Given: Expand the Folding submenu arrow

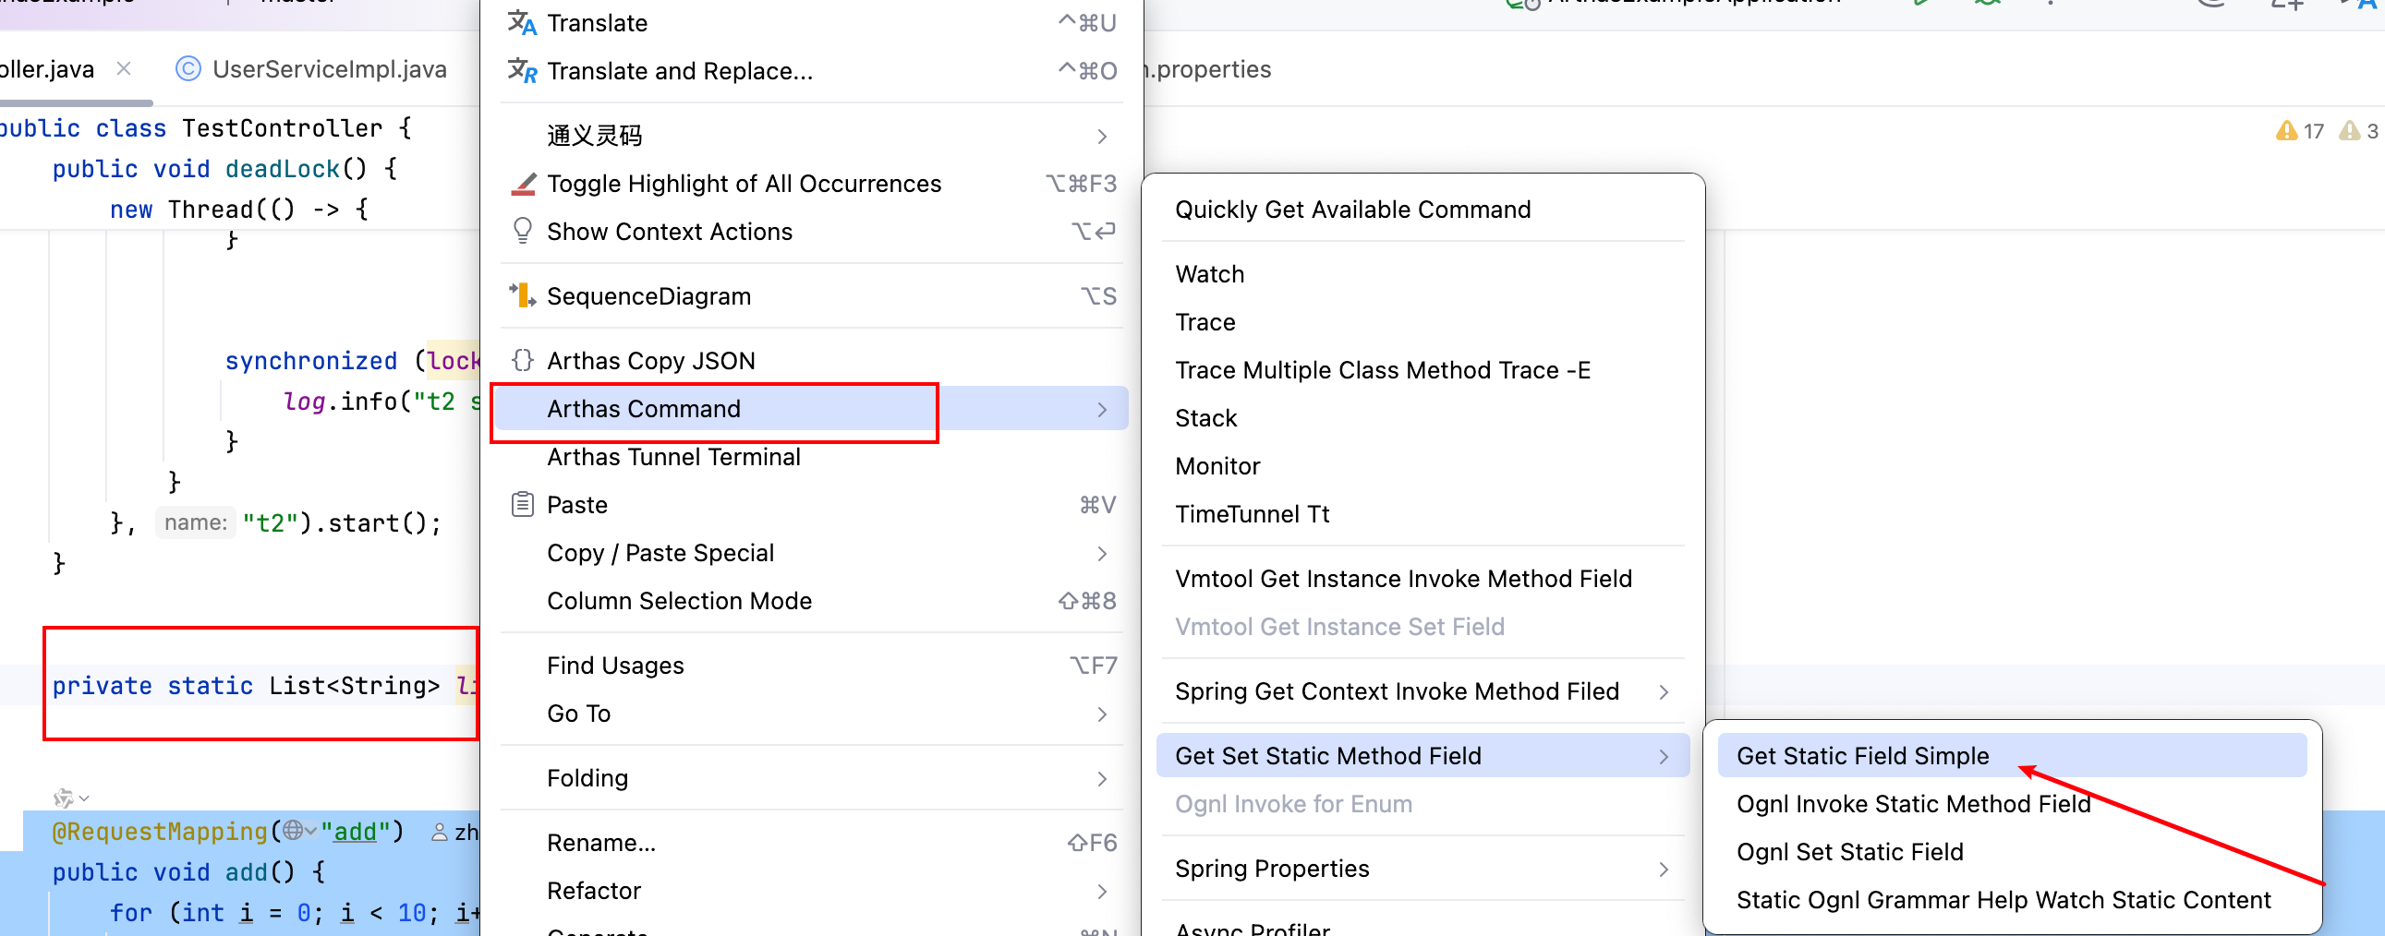Looking at the screenshot, I should [1102, 779].
